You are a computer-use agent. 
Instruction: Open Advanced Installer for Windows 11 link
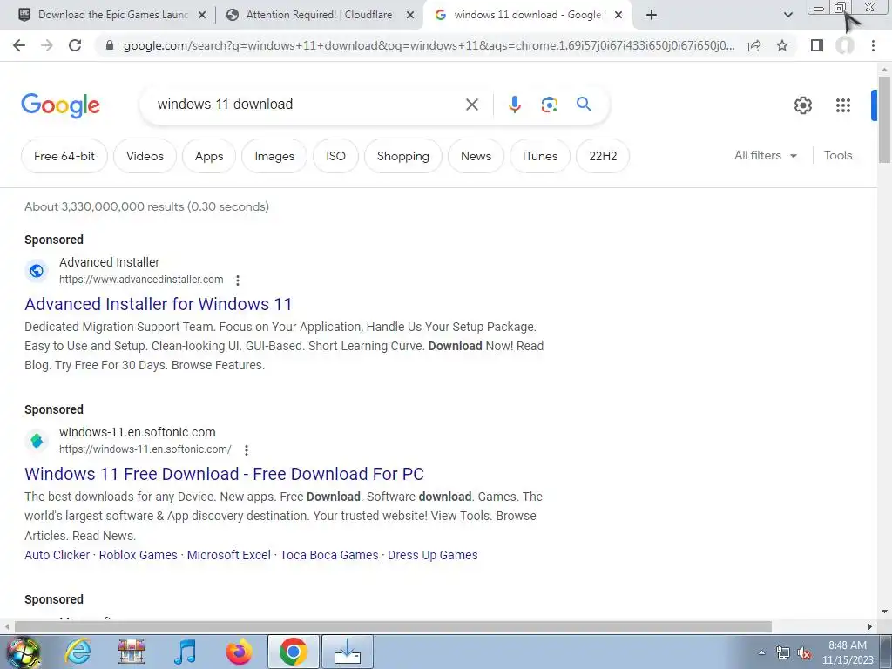point(159,304)
